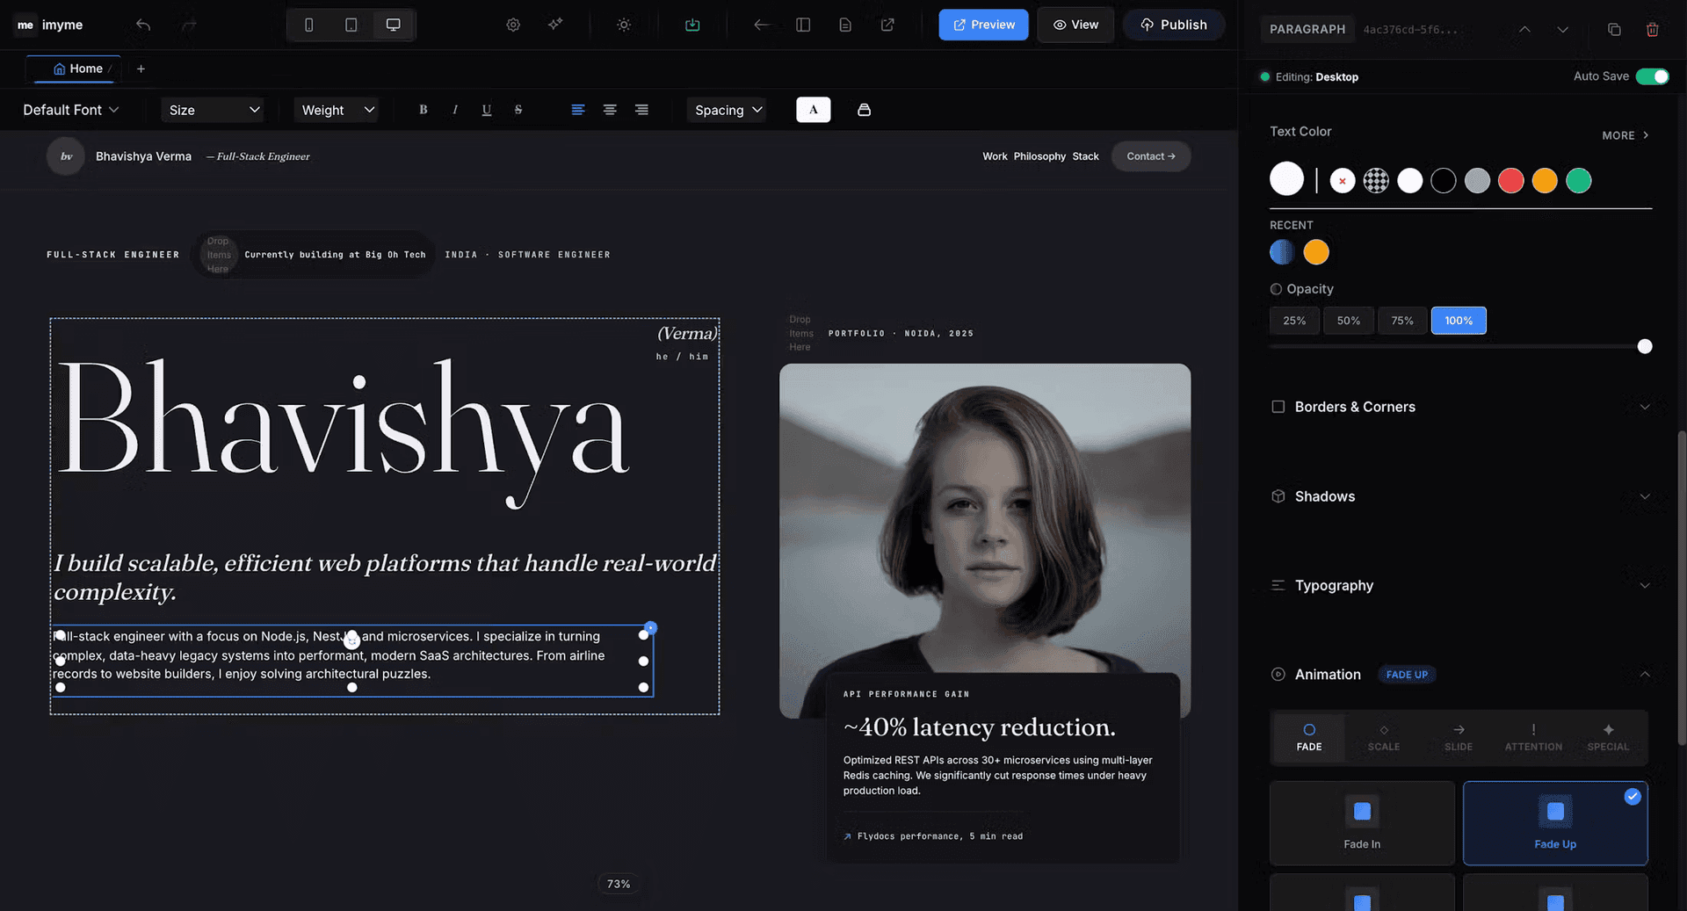
Task: Apply strikethrough formatting
Action: (x=518, y=110)
